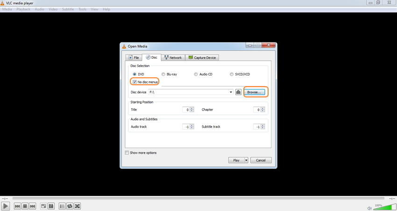The width and height of the screenshot is (397, 211).
Task: Click the Subtitle track spinner arrows
Action: (262, 127)
